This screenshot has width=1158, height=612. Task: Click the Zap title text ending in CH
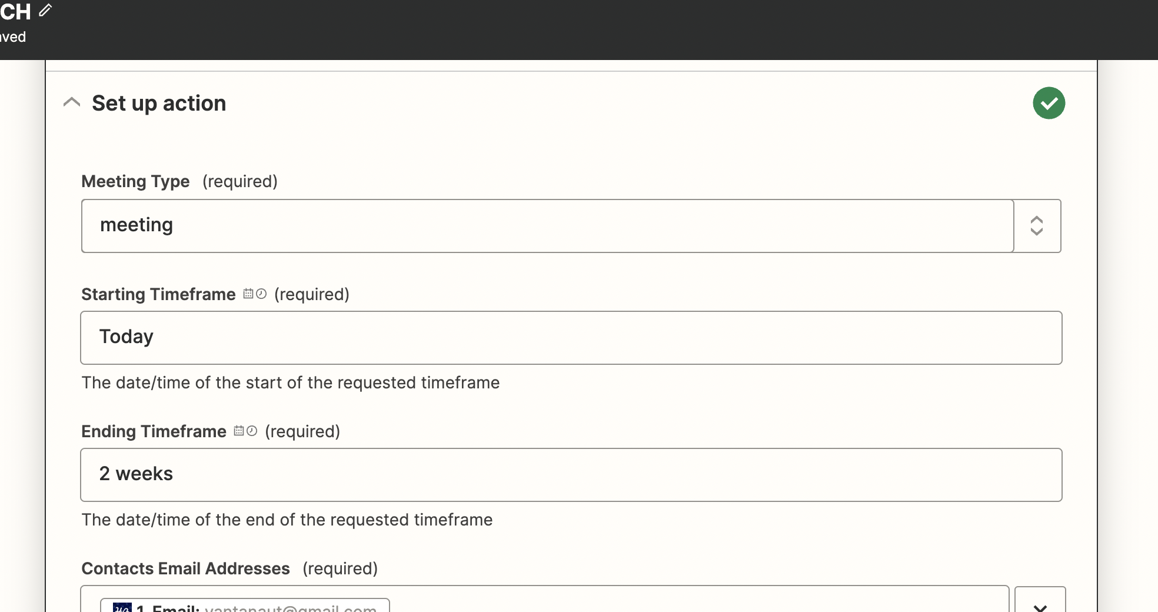15,12
